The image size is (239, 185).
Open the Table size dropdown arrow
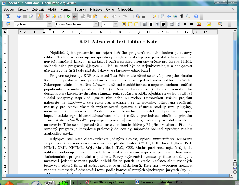click(x=149, y=16)
